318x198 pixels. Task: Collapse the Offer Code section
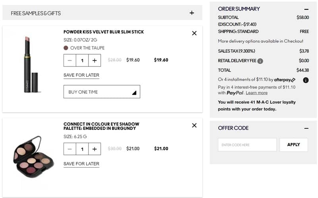[x=306, y=128]
